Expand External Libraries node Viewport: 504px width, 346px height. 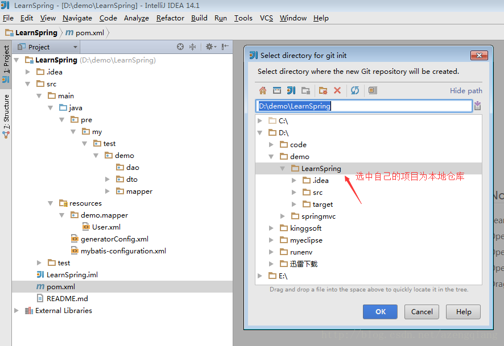coord(16,310)
